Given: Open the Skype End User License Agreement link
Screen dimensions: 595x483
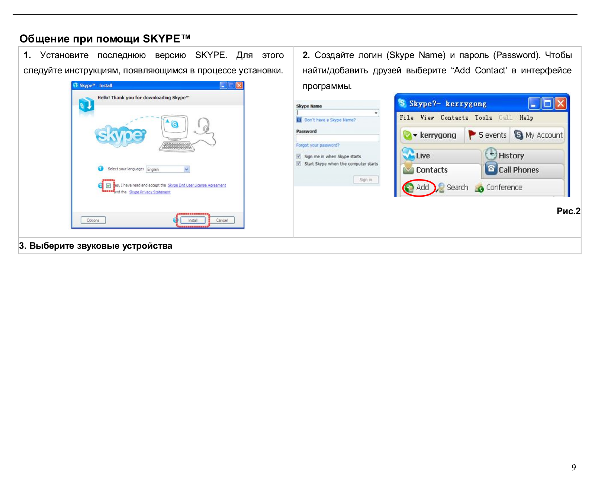Looking at the screenshot, I should point(197,185).
